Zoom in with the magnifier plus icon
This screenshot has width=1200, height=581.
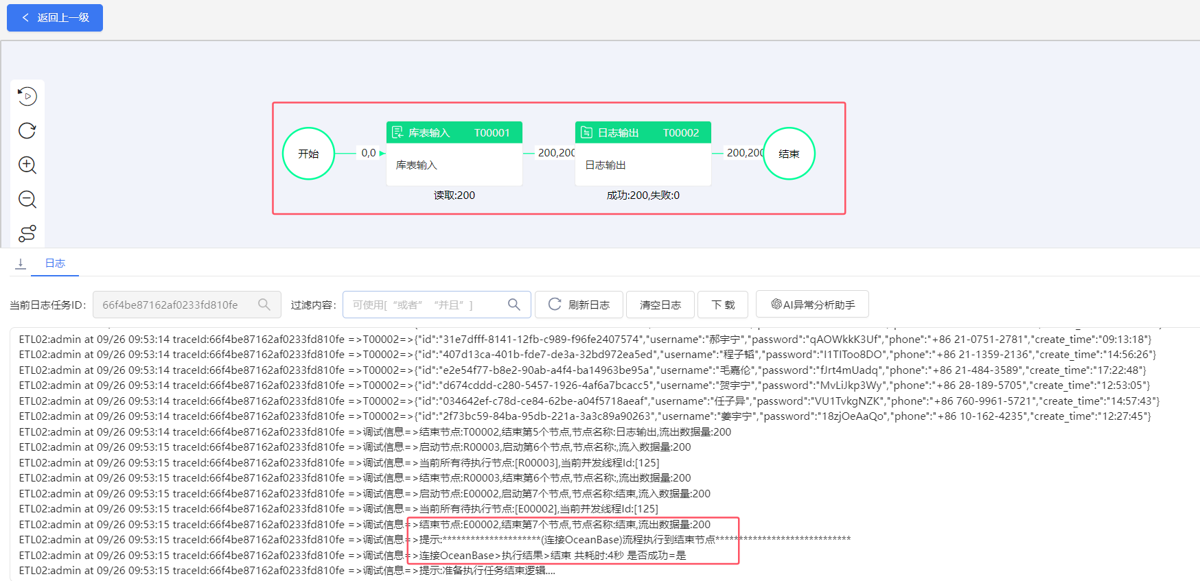point(27,165)
